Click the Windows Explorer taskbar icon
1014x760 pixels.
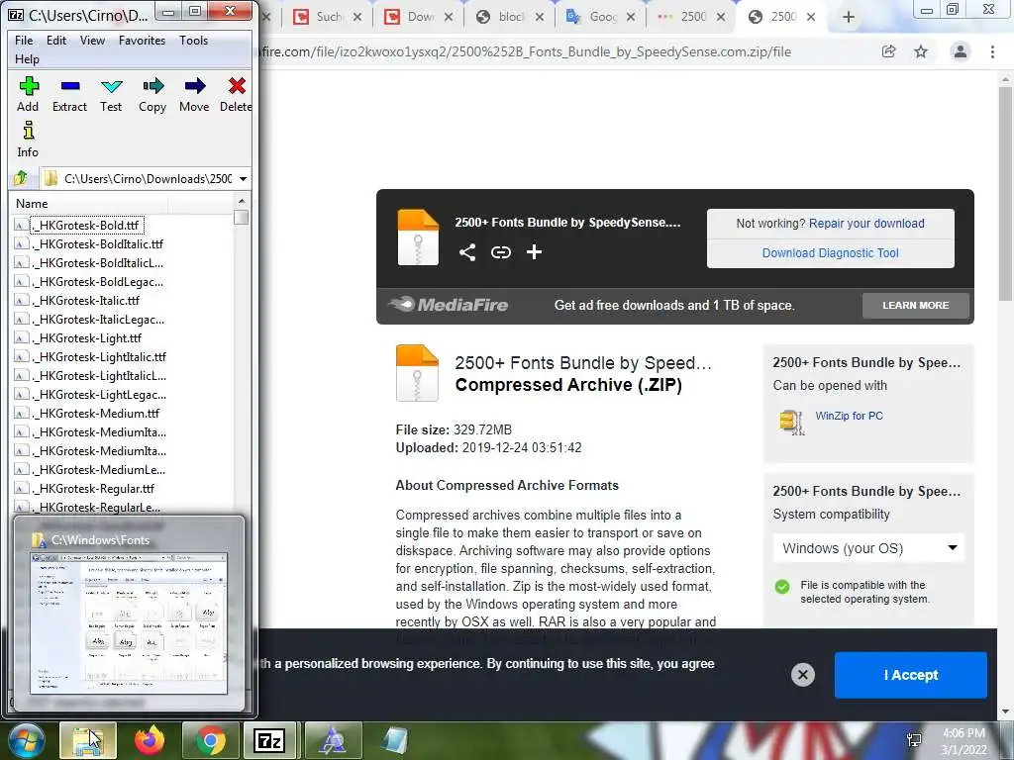[88, 740]
